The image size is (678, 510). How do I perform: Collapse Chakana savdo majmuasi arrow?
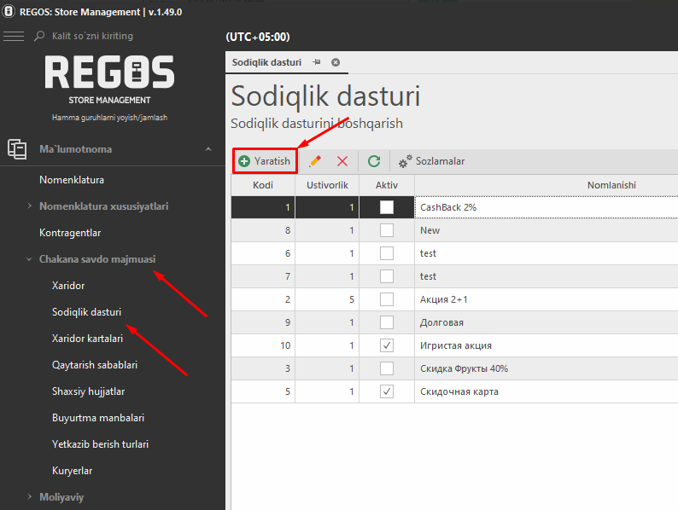click(x=29, y=259)
